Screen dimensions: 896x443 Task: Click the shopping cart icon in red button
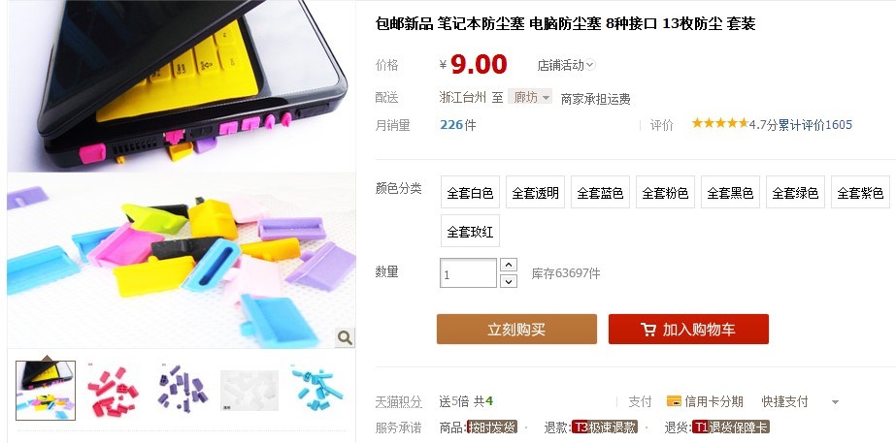[x=648, y=330]
